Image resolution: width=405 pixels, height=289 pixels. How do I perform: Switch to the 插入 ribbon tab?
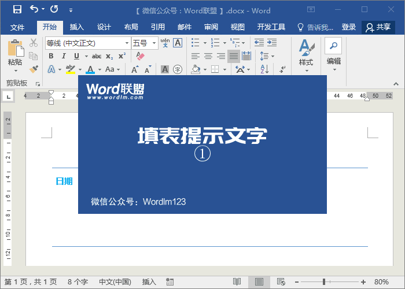tap(77, 27)
